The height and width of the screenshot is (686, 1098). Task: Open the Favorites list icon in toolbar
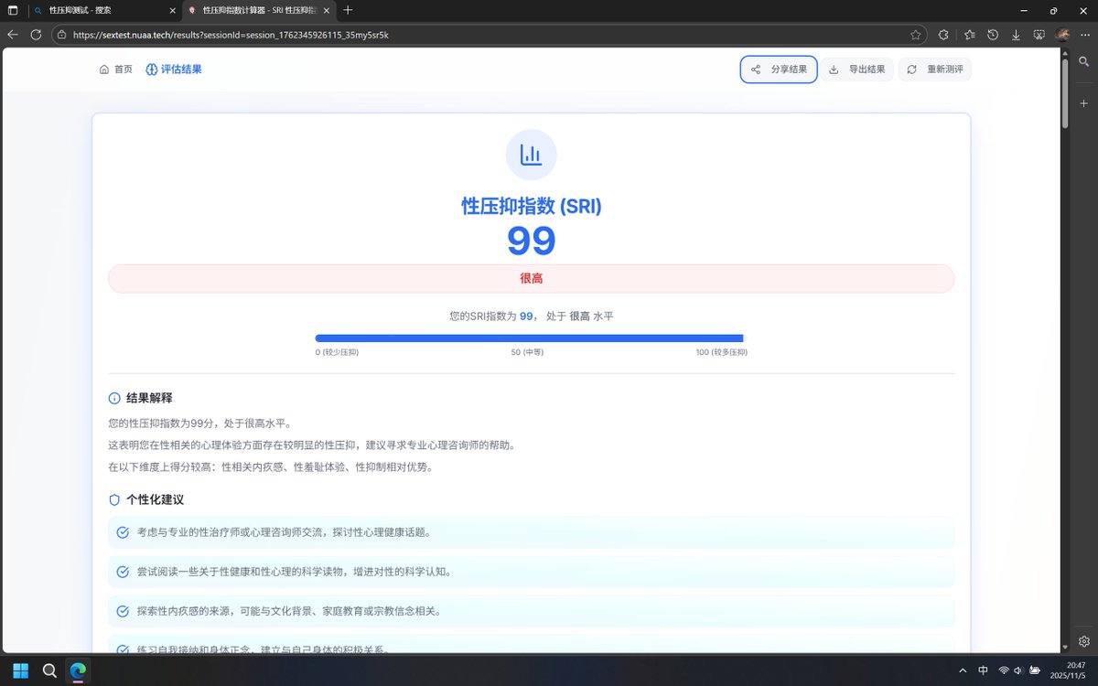click(970, 35)
